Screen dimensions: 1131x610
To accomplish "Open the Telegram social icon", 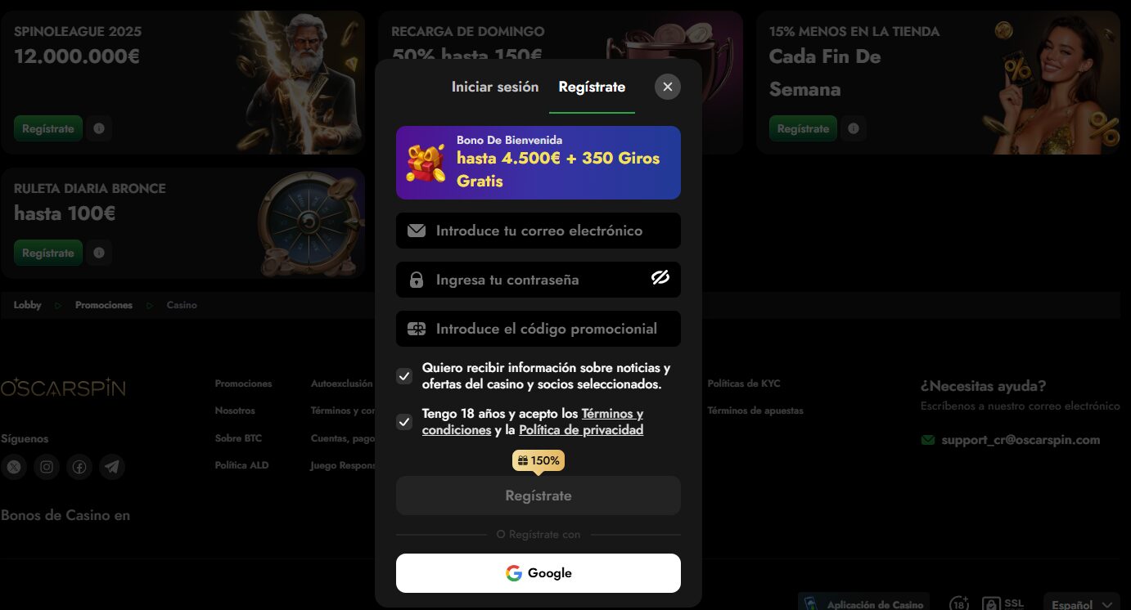I will (112, 467).
